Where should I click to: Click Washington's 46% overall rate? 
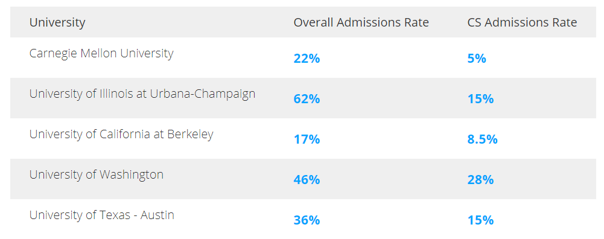pos(307,180)
